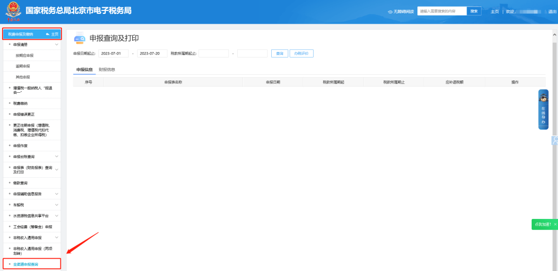Click the scrollbar up arrow

(555, 35)
